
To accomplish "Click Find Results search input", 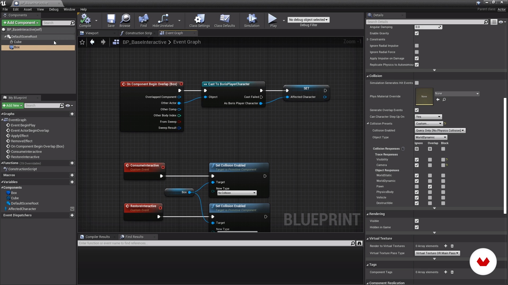I will point(214,243).
